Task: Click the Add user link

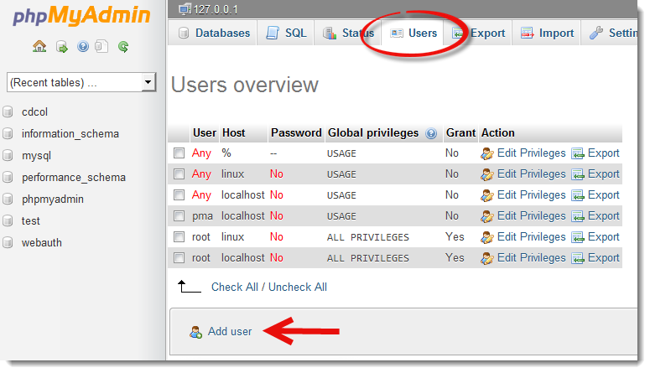Action: pyautogui.click(x=230, y=332)
